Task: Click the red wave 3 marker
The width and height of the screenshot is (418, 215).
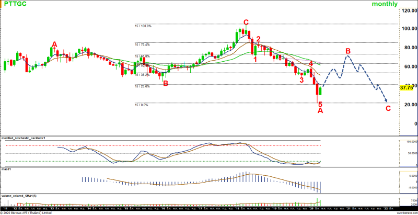Action: 301,80
